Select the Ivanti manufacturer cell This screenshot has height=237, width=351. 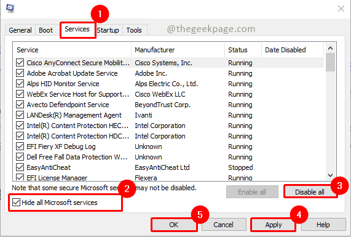(x=143, y=115)
